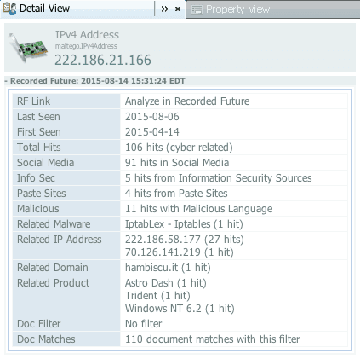
Task: Select the Astro Dash related product entry
Action: [x=166, y=283]
